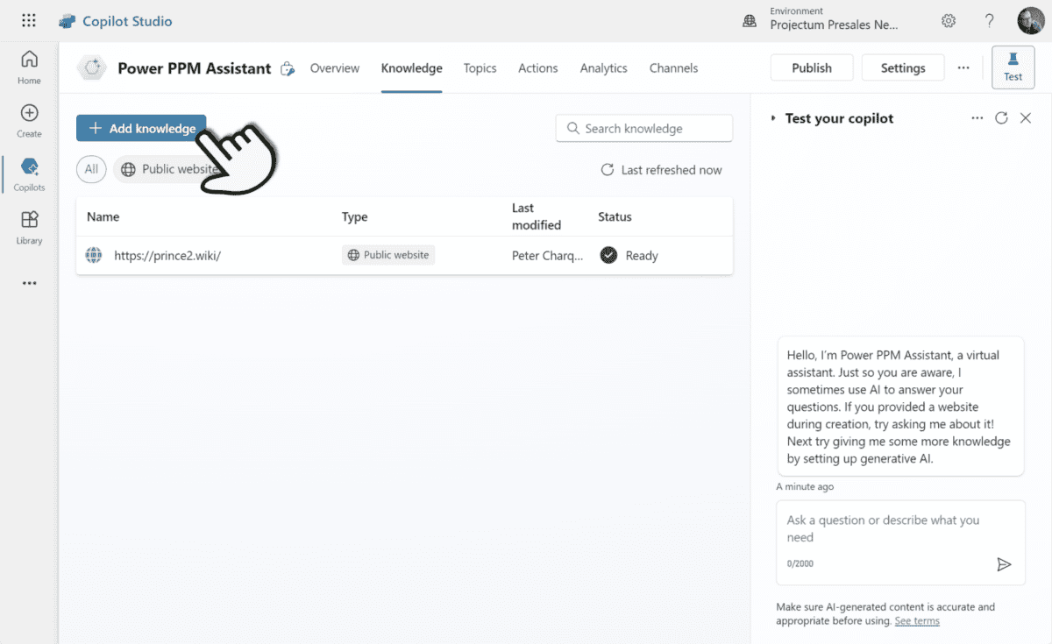Click the Search knowledge field
Viewport: 1052px width, 644px height.
point(644,128)
